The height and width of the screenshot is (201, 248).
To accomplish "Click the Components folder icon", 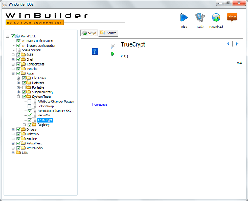I will (23, 64).
